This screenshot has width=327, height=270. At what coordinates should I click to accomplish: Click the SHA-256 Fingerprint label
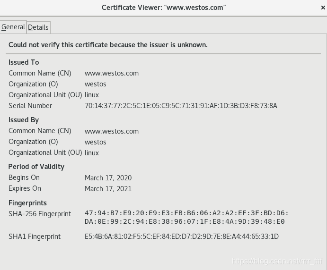tap(40, 214)
